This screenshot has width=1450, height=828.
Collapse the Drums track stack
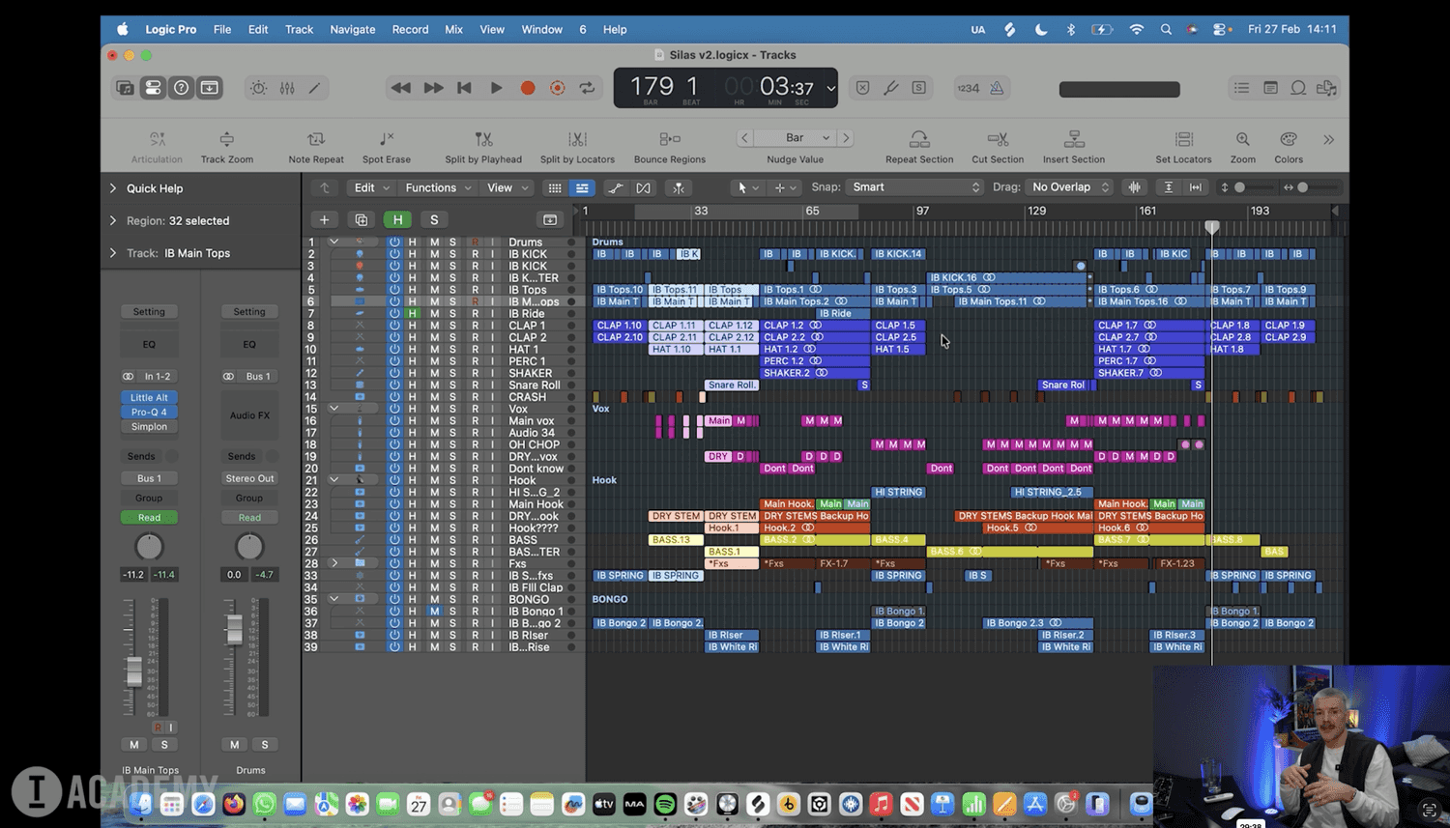pos(333,243)
